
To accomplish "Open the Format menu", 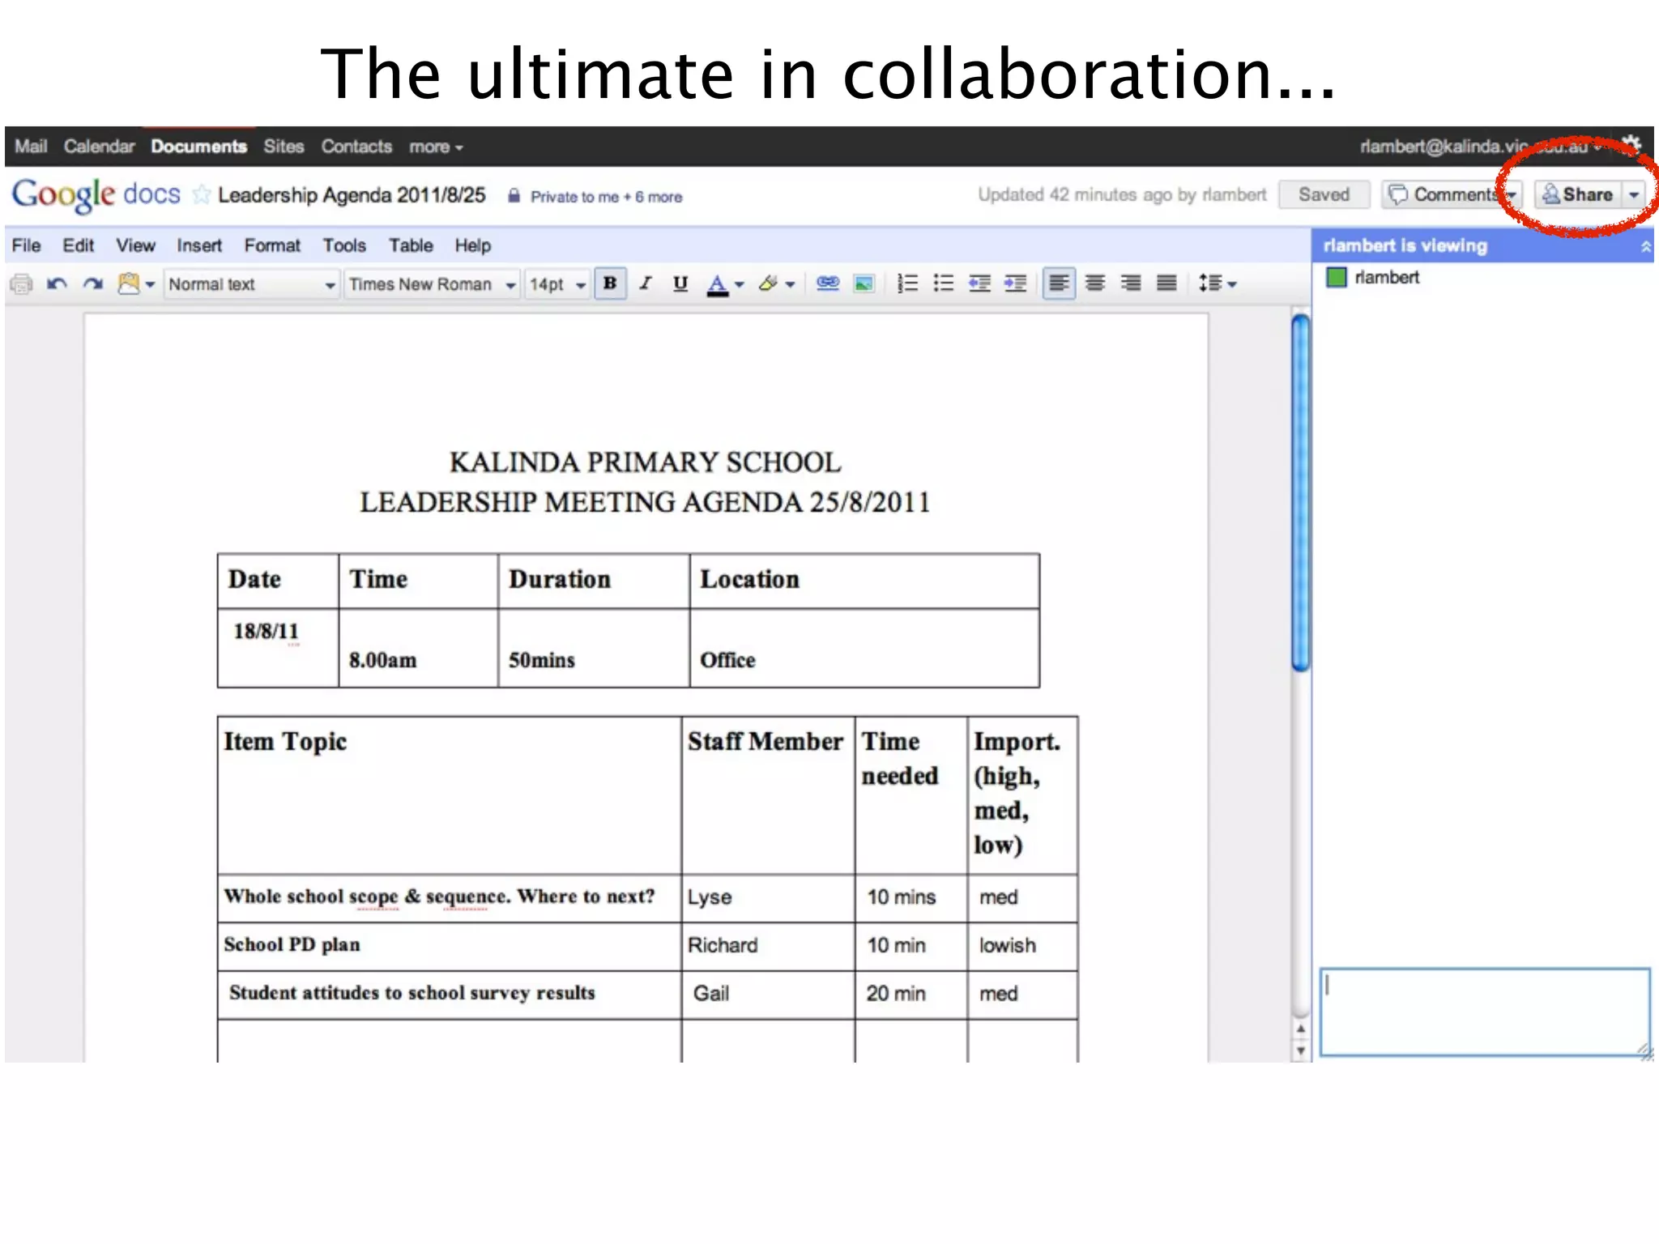I will (x=272, y=245).
